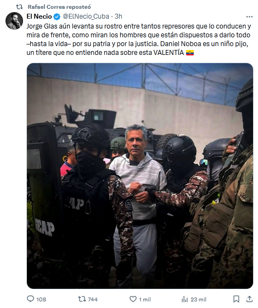Click the @ElNecio_Cuba handle
The image size is (258, 308).
point(86,16)
